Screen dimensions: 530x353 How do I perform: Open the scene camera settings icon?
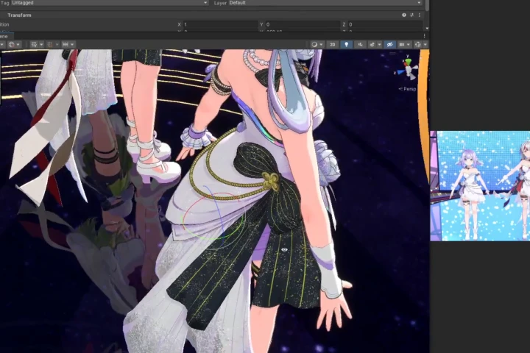(x=402, y=45)
